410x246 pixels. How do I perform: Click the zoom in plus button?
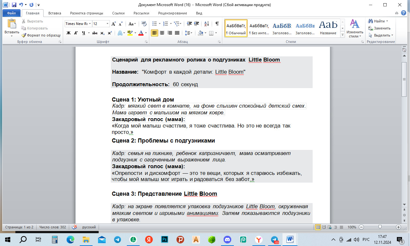click(x=398, y=227)
